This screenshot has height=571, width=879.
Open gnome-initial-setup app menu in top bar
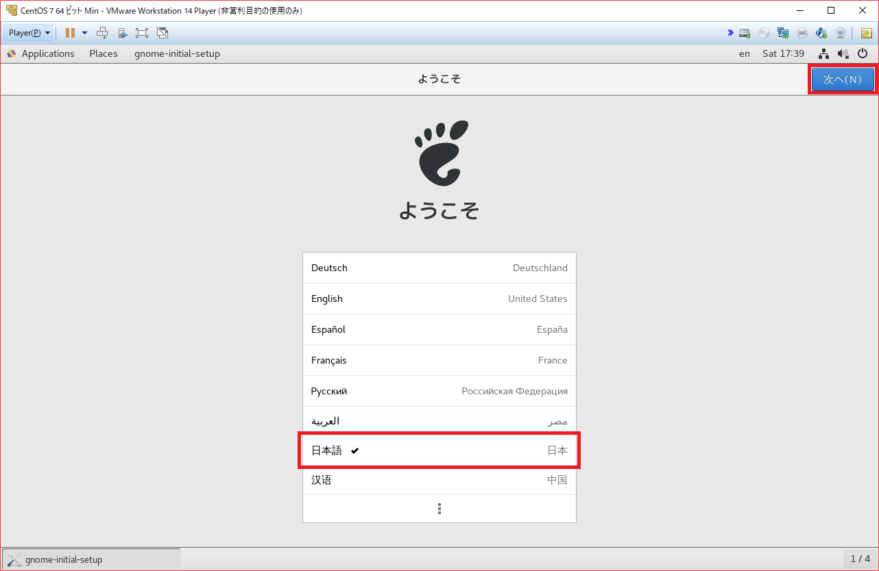(x=177, y=53)
